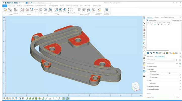Image resolution: width=182 pixels, height=101 pixels.
Task: Click the Follow button
Action: tap(178, 97)
